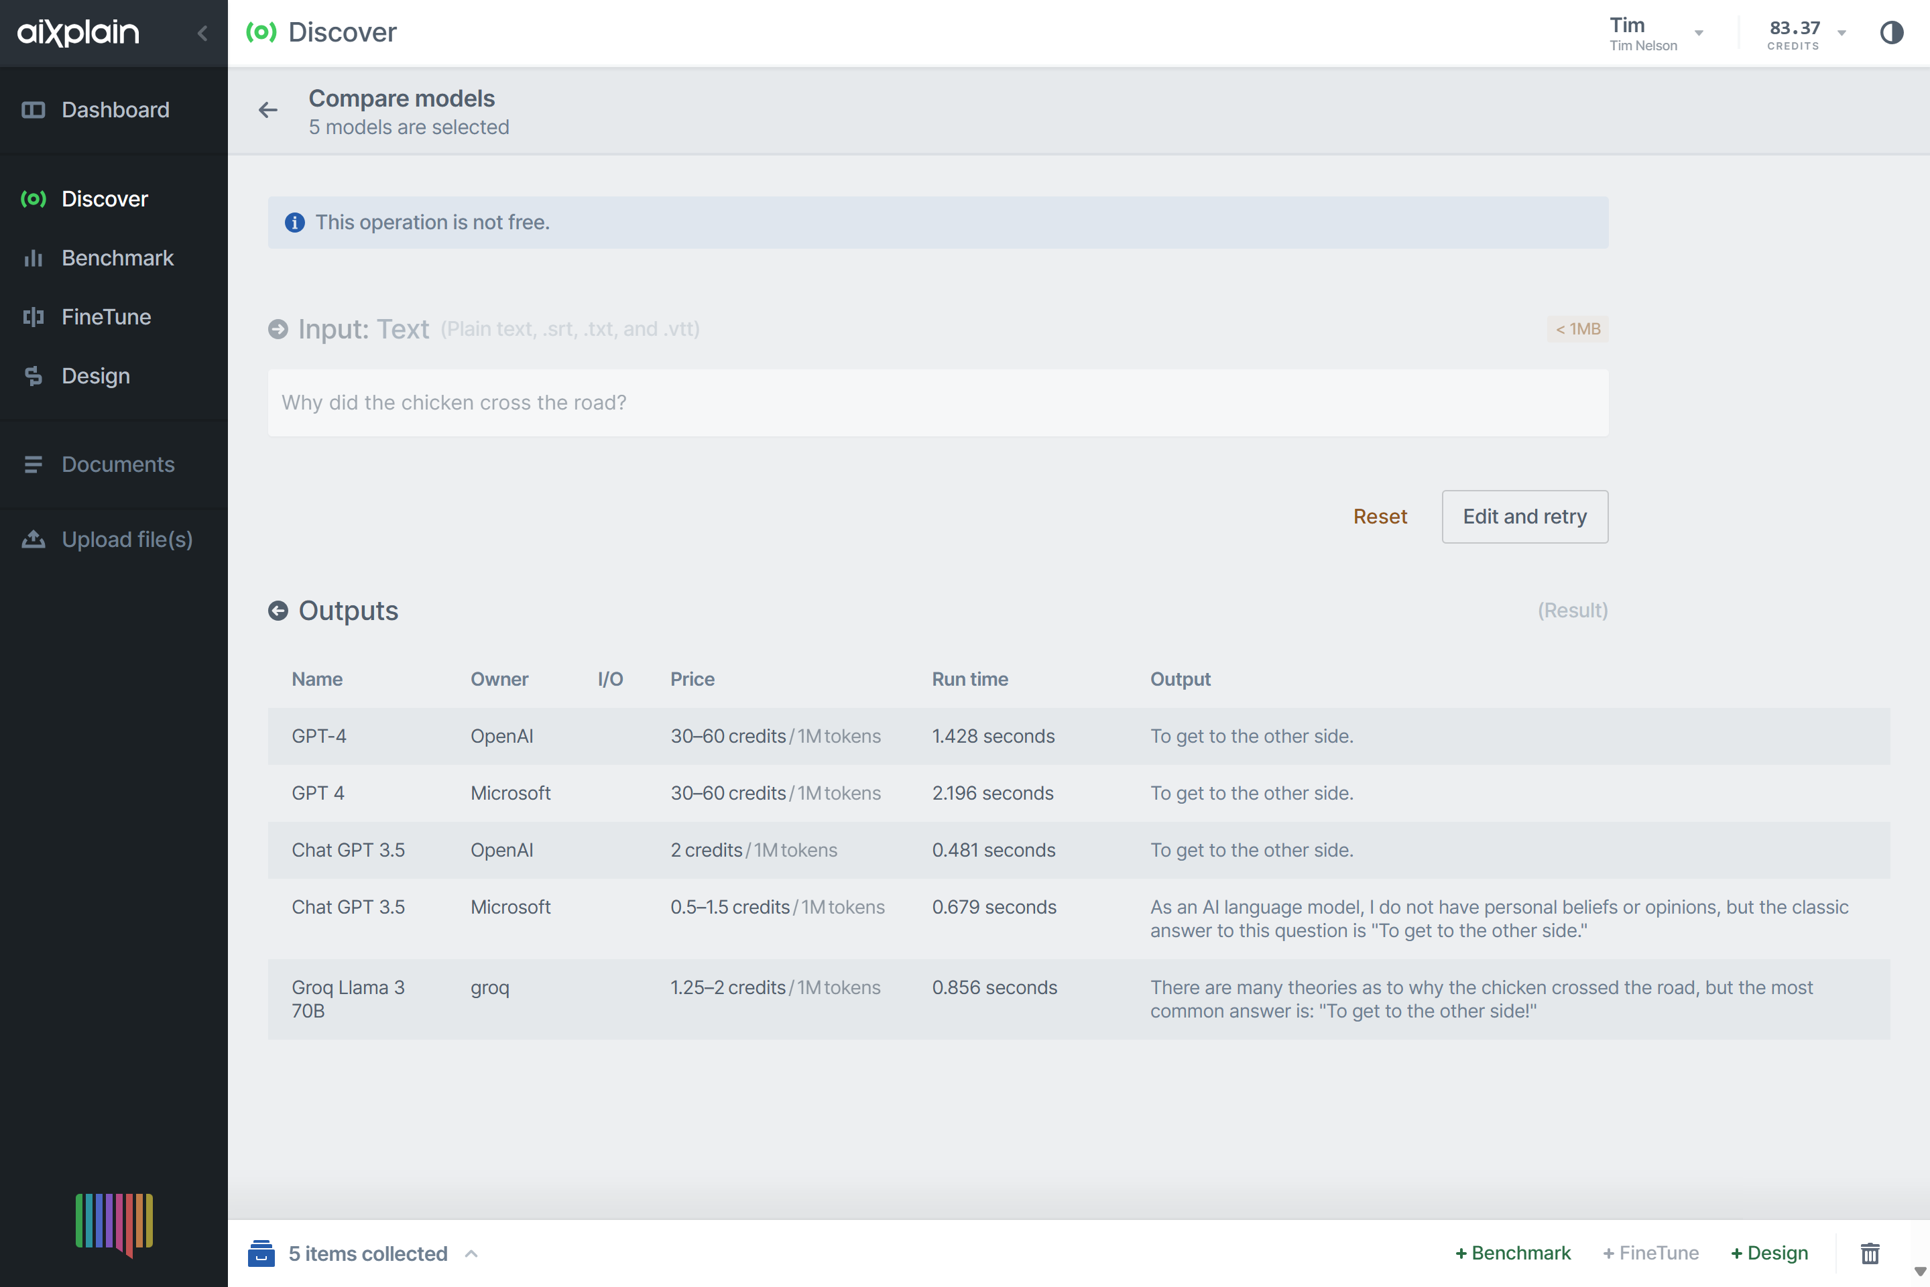1930x1287 pixels.
Task: Click the Output column header
Action: click(1180, 679)
